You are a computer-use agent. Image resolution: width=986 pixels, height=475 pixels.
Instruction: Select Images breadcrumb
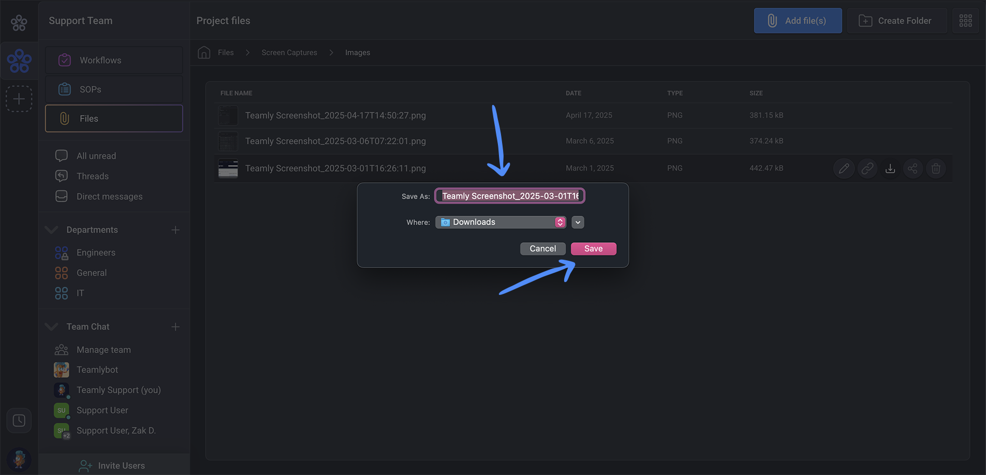[x=358, y=53]
